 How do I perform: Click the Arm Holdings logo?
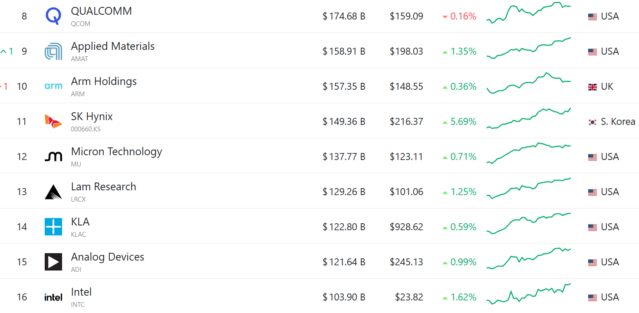click(x=53, y=86)
